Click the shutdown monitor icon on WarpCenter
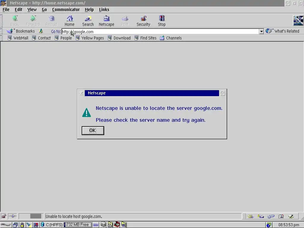This screenshot has height=228, width=304. click(x=36, y=225)
